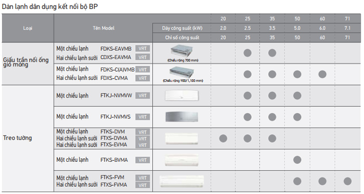This screenshot has height=194, width=364.
Task: Click the VRT badge next to FDKS-EAVMB
Action: (142, 49)
